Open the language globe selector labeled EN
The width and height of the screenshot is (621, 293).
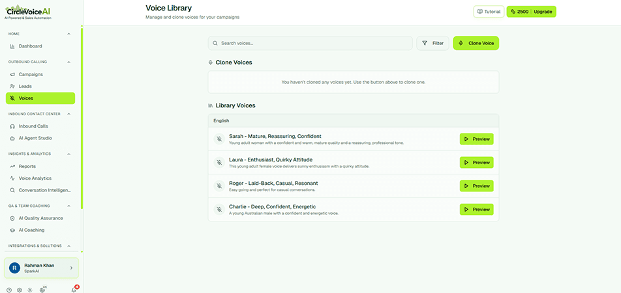[43, 290]
